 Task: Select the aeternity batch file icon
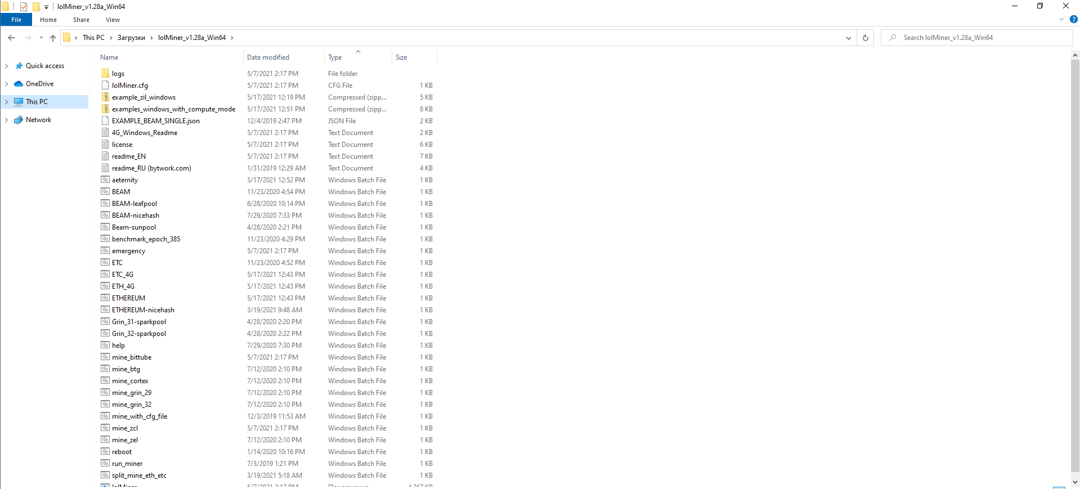click(x=105, y=180)
